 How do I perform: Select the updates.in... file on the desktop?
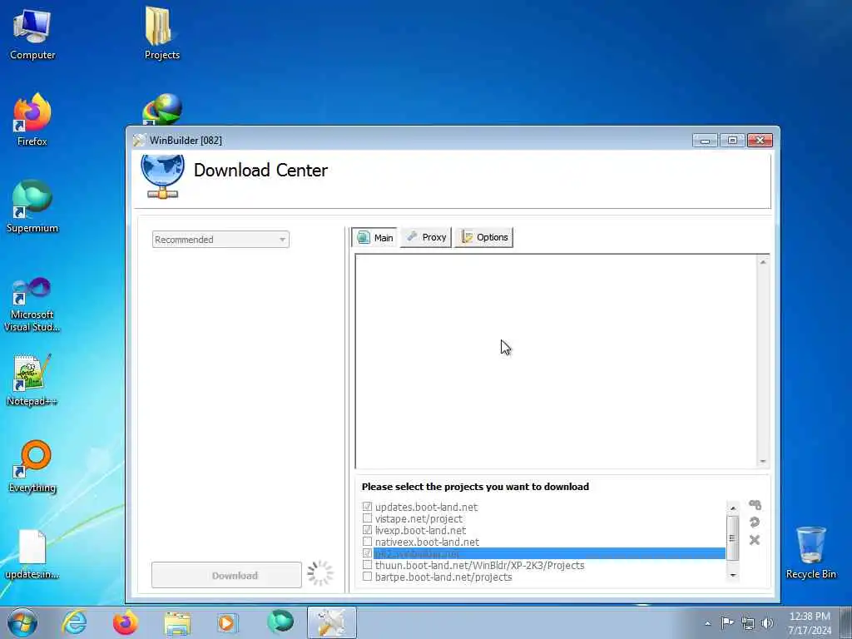[x=32, y=554]
